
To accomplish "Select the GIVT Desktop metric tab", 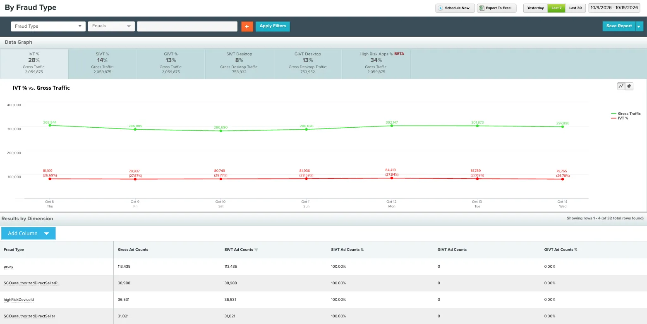I will [x=308, y=64].
